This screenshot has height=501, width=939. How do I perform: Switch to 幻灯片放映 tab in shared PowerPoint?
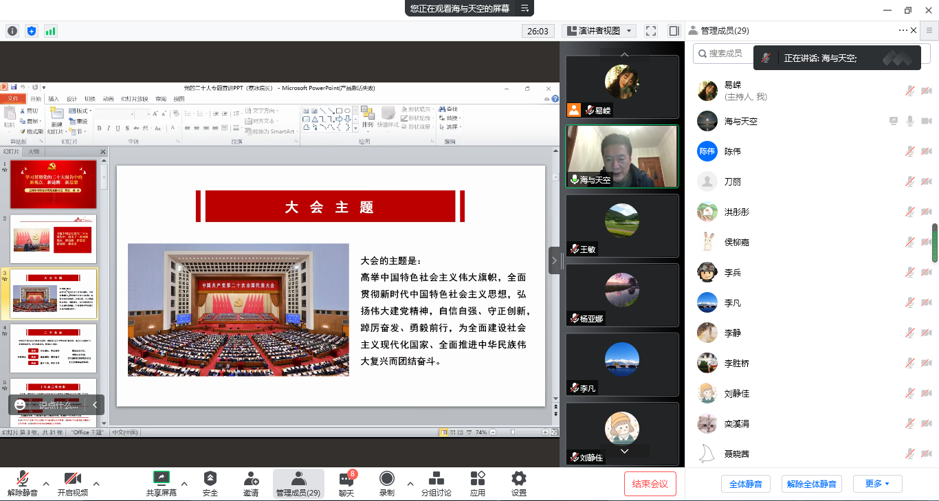(x=135, y=98)
